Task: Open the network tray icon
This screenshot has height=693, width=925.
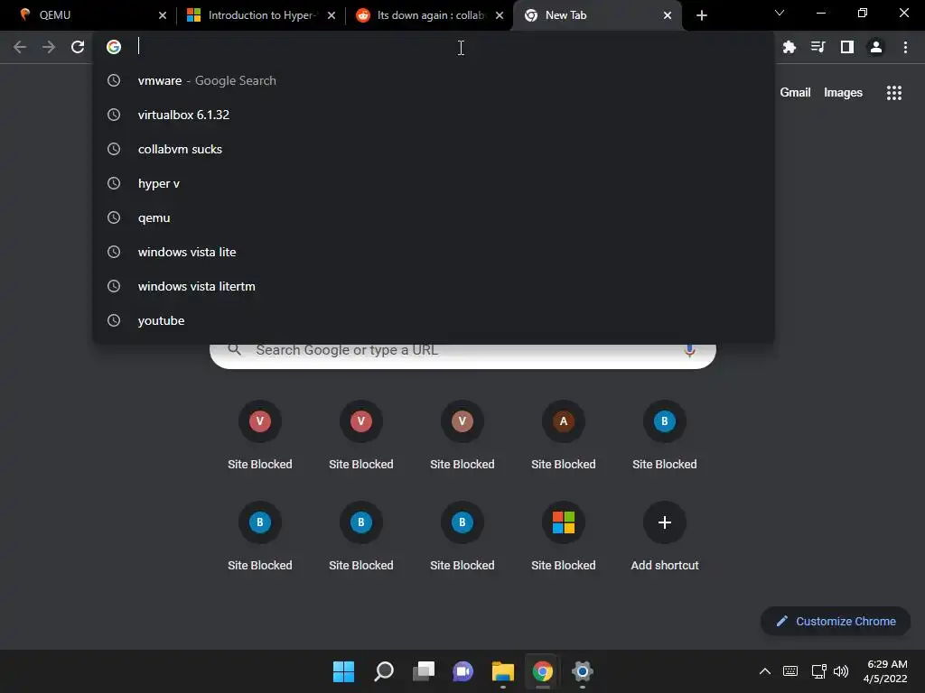Action: 818,671
